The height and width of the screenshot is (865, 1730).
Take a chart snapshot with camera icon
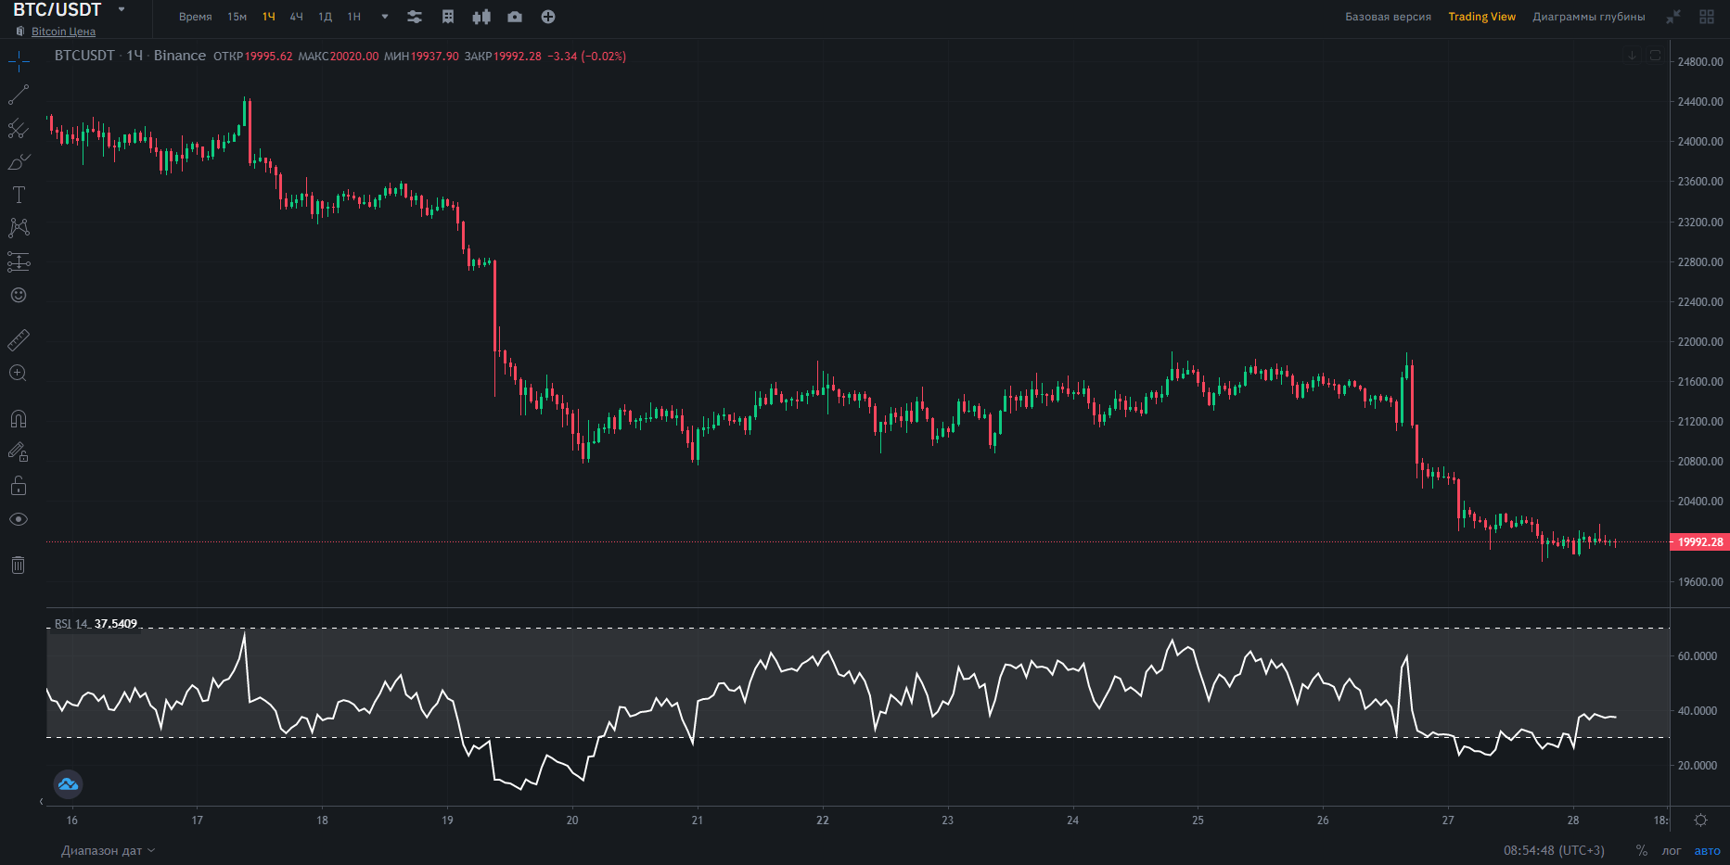(x=515, y=17)
